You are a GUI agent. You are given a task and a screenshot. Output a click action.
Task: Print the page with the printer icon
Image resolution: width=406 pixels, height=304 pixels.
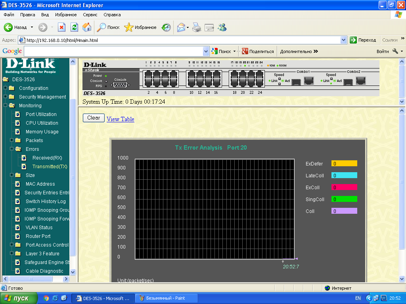point(197,27)
